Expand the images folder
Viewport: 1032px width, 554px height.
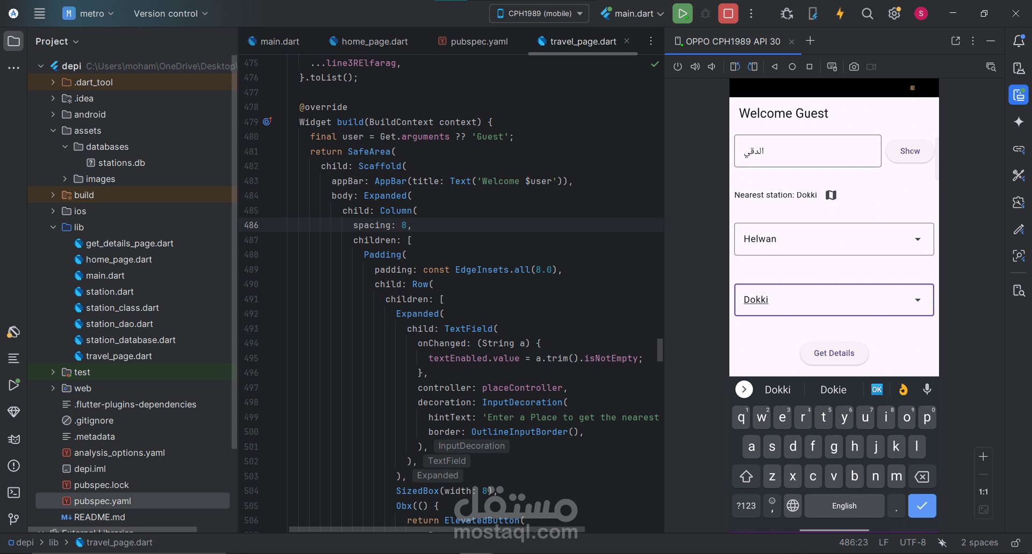64,179
